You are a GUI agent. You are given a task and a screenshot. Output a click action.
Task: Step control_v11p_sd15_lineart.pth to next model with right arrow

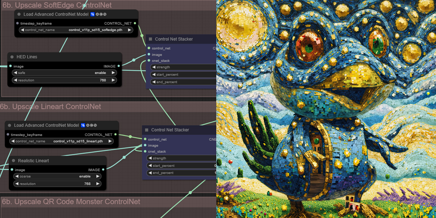pyautogui.click(x=110, y=141)
